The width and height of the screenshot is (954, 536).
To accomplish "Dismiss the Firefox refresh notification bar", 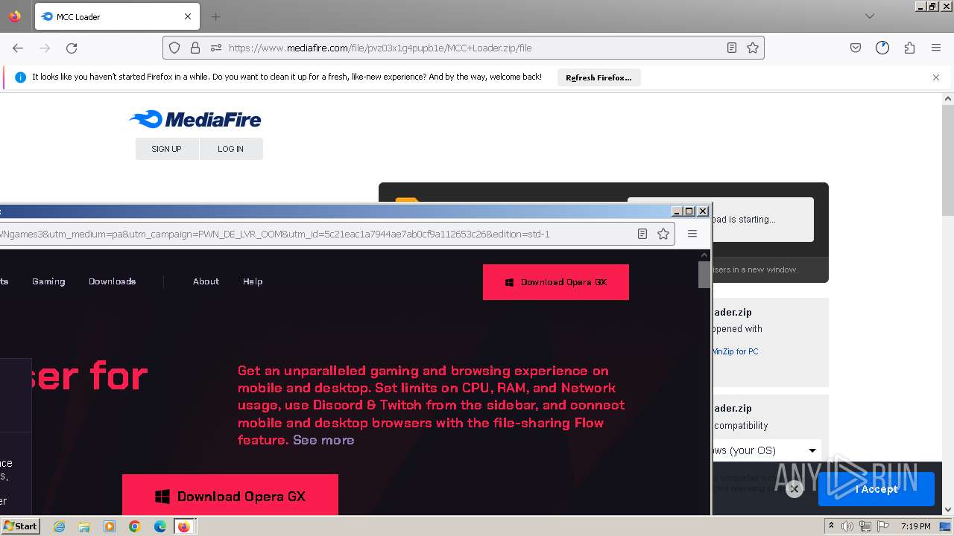I will (x=936, y=77).
